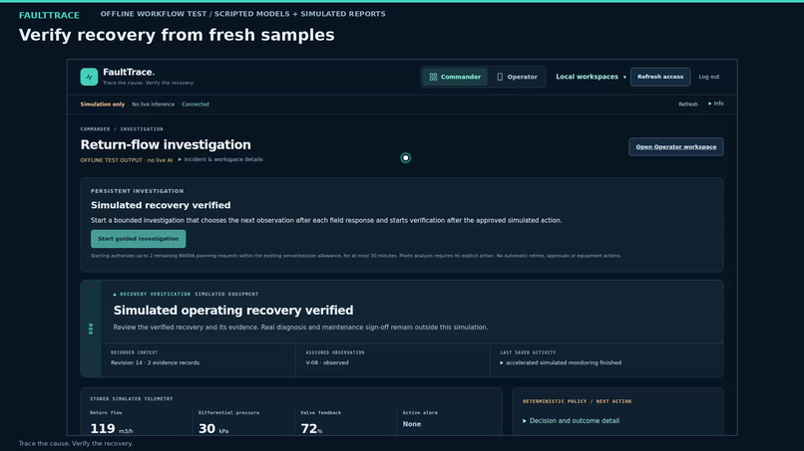Click the Connected status text
Screen dimensions: 804x451
click(x=196, y=104)
